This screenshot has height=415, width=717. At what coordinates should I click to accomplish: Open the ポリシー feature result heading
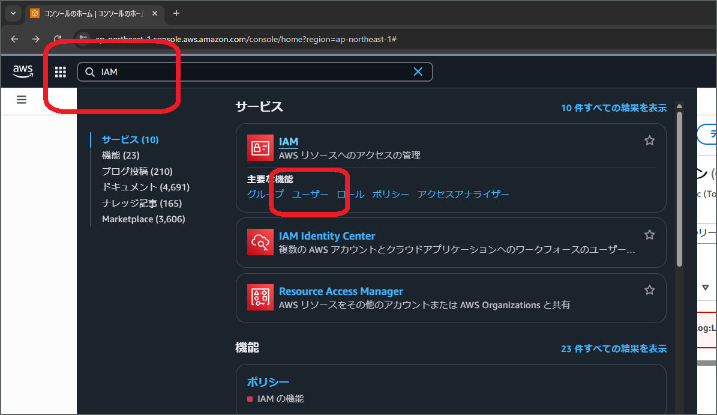pyautogui.click(x=268, y=382)
